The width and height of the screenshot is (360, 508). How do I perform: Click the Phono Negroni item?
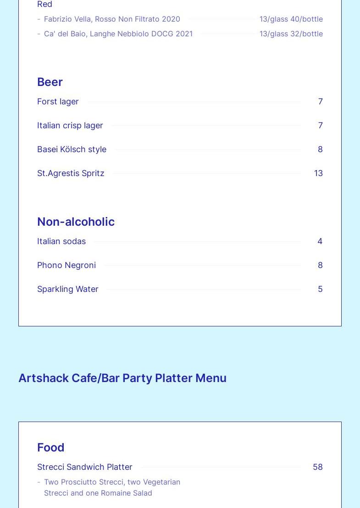[66, 265]
